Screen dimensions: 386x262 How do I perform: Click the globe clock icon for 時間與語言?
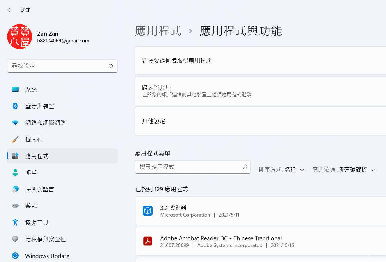coord(15,189)
